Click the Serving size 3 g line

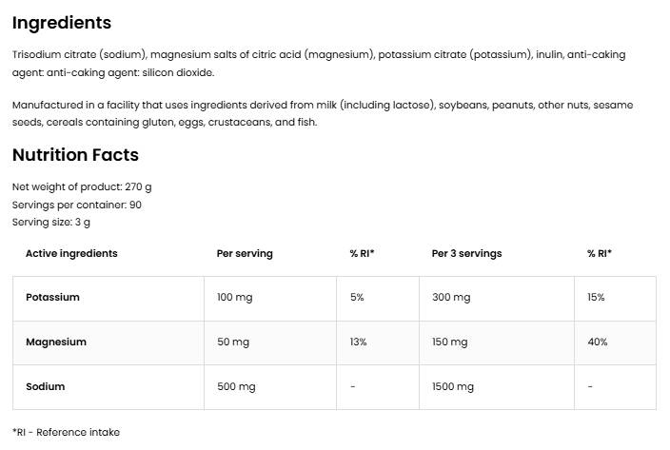click(x=51, y=222)
